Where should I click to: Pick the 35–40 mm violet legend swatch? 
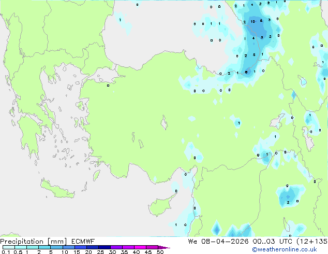tap(128, 247)
